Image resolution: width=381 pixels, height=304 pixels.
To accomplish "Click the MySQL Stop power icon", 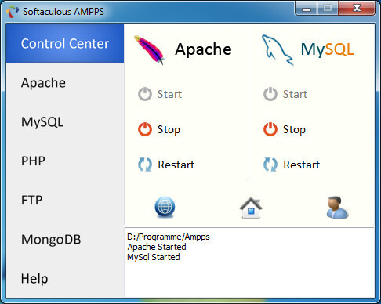I will (270, 129).
